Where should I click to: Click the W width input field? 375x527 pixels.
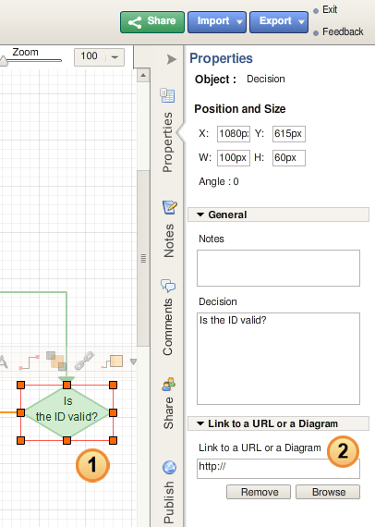[234, 157]
